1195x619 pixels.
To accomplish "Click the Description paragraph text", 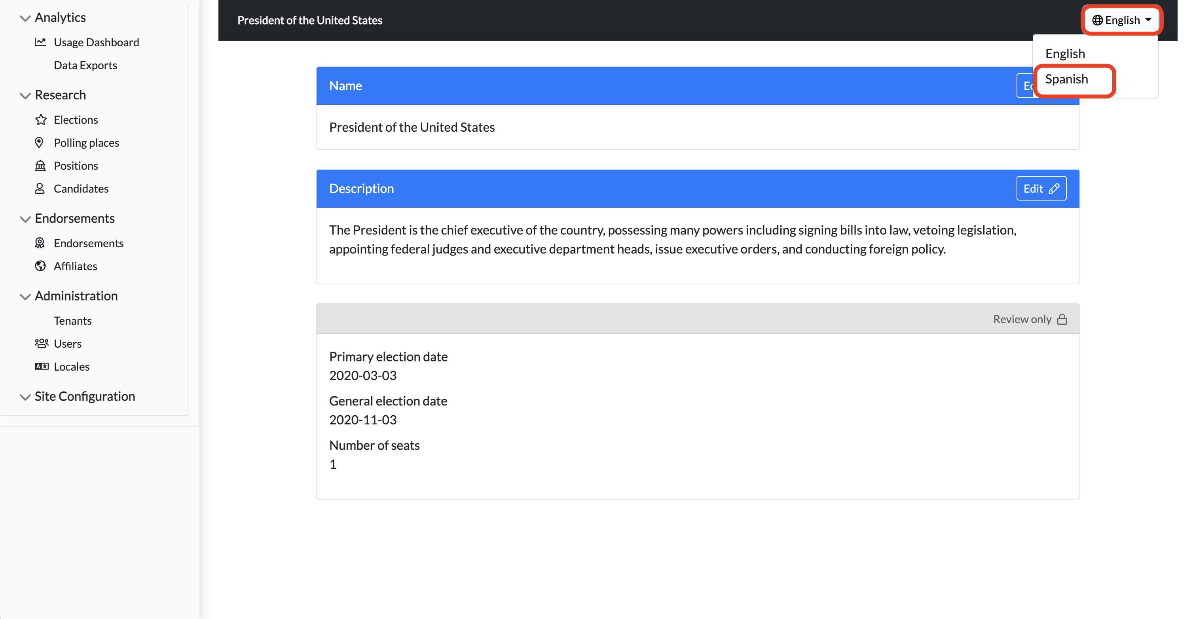I will (x=673, y=239).
